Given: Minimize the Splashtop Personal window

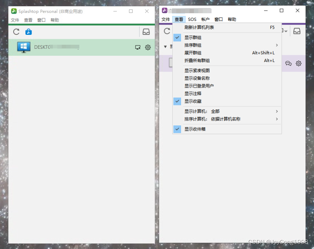Looking at the screenshot, I should point(115,11).
